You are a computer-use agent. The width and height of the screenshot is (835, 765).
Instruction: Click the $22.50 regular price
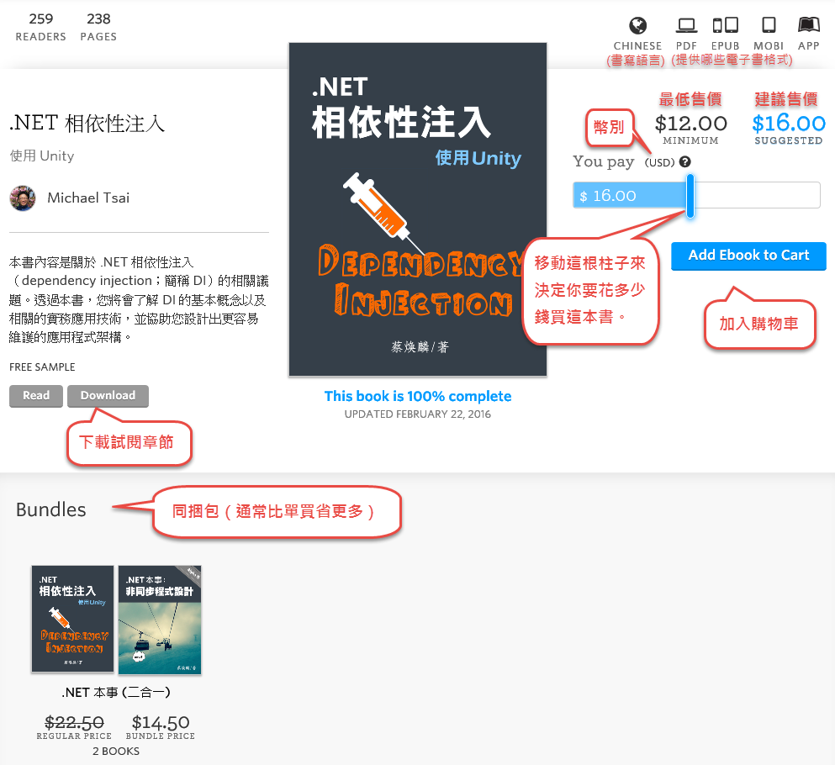point(74,722)
